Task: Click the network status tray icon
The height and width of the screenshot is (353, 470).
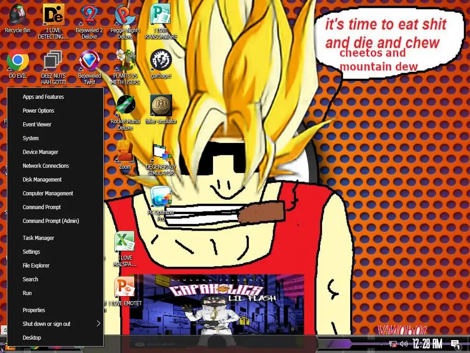Action: [x=392, y=344]
